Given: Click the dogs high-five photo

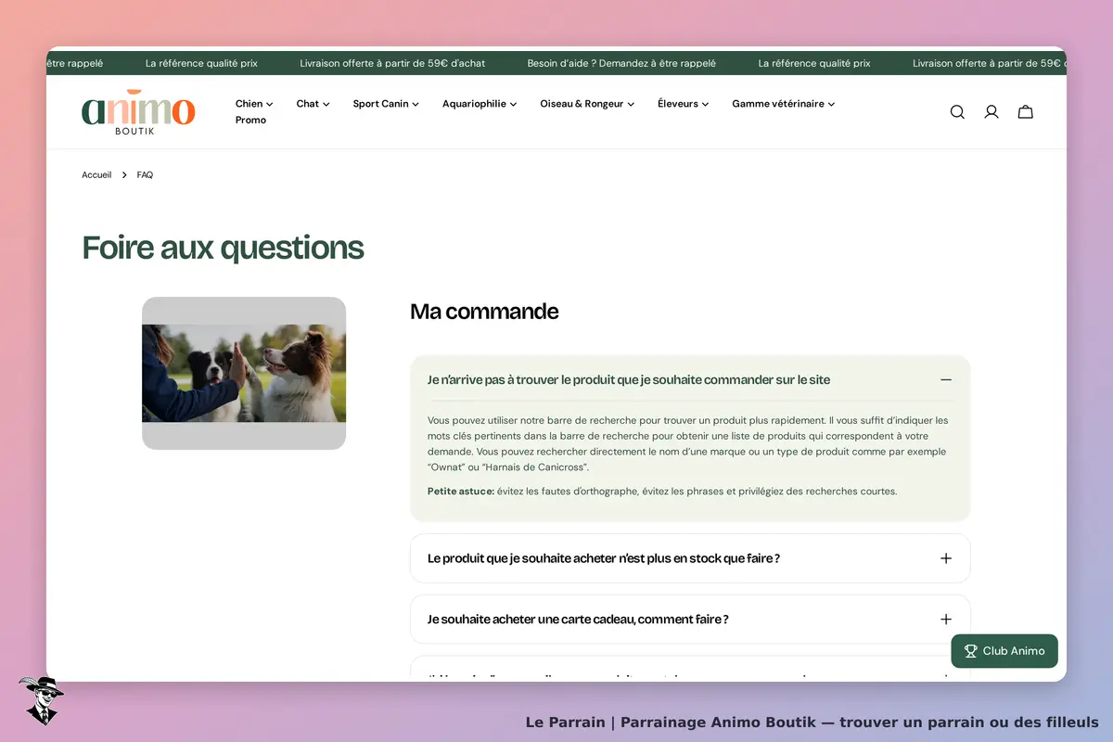Looking at the screenshot, I should [244, 373].
